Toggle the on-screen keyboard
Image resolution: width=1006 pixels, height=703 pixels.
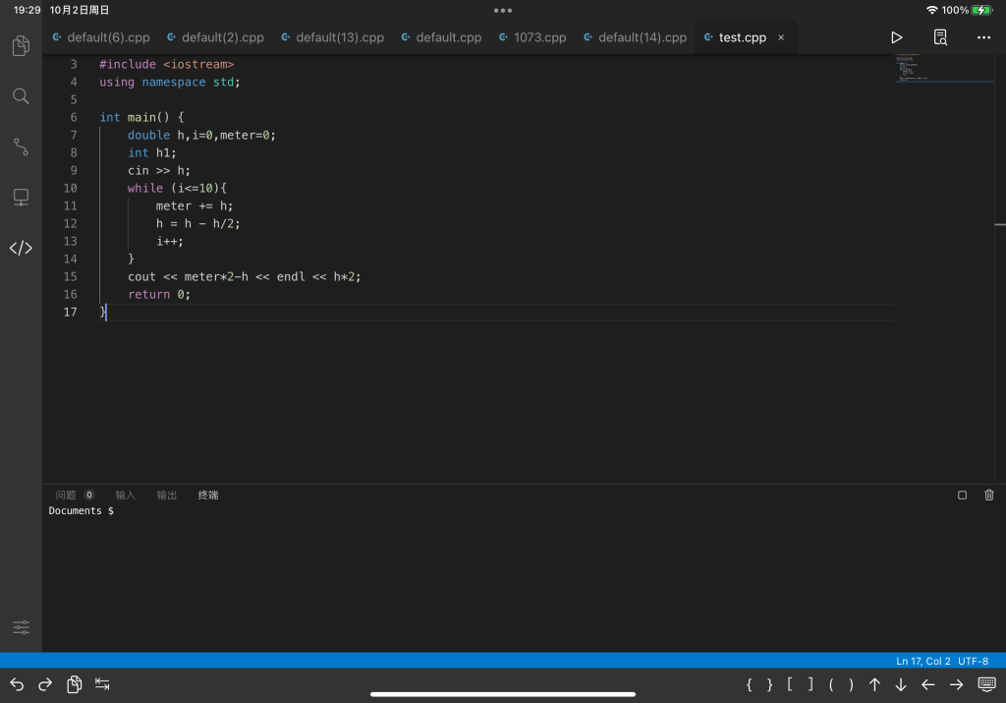[x=986, y=684]
